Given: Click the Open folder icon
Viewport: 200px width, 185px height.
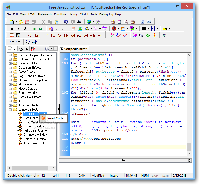Looking at the screenshot, I should [20, 22].
